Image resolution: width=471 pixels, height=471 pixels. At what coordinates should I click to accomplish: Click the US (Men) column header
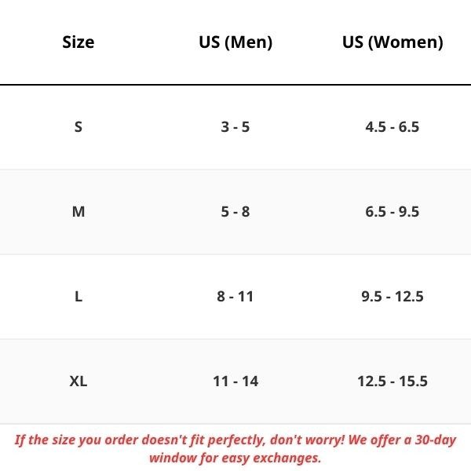click(x=235, y=42)
